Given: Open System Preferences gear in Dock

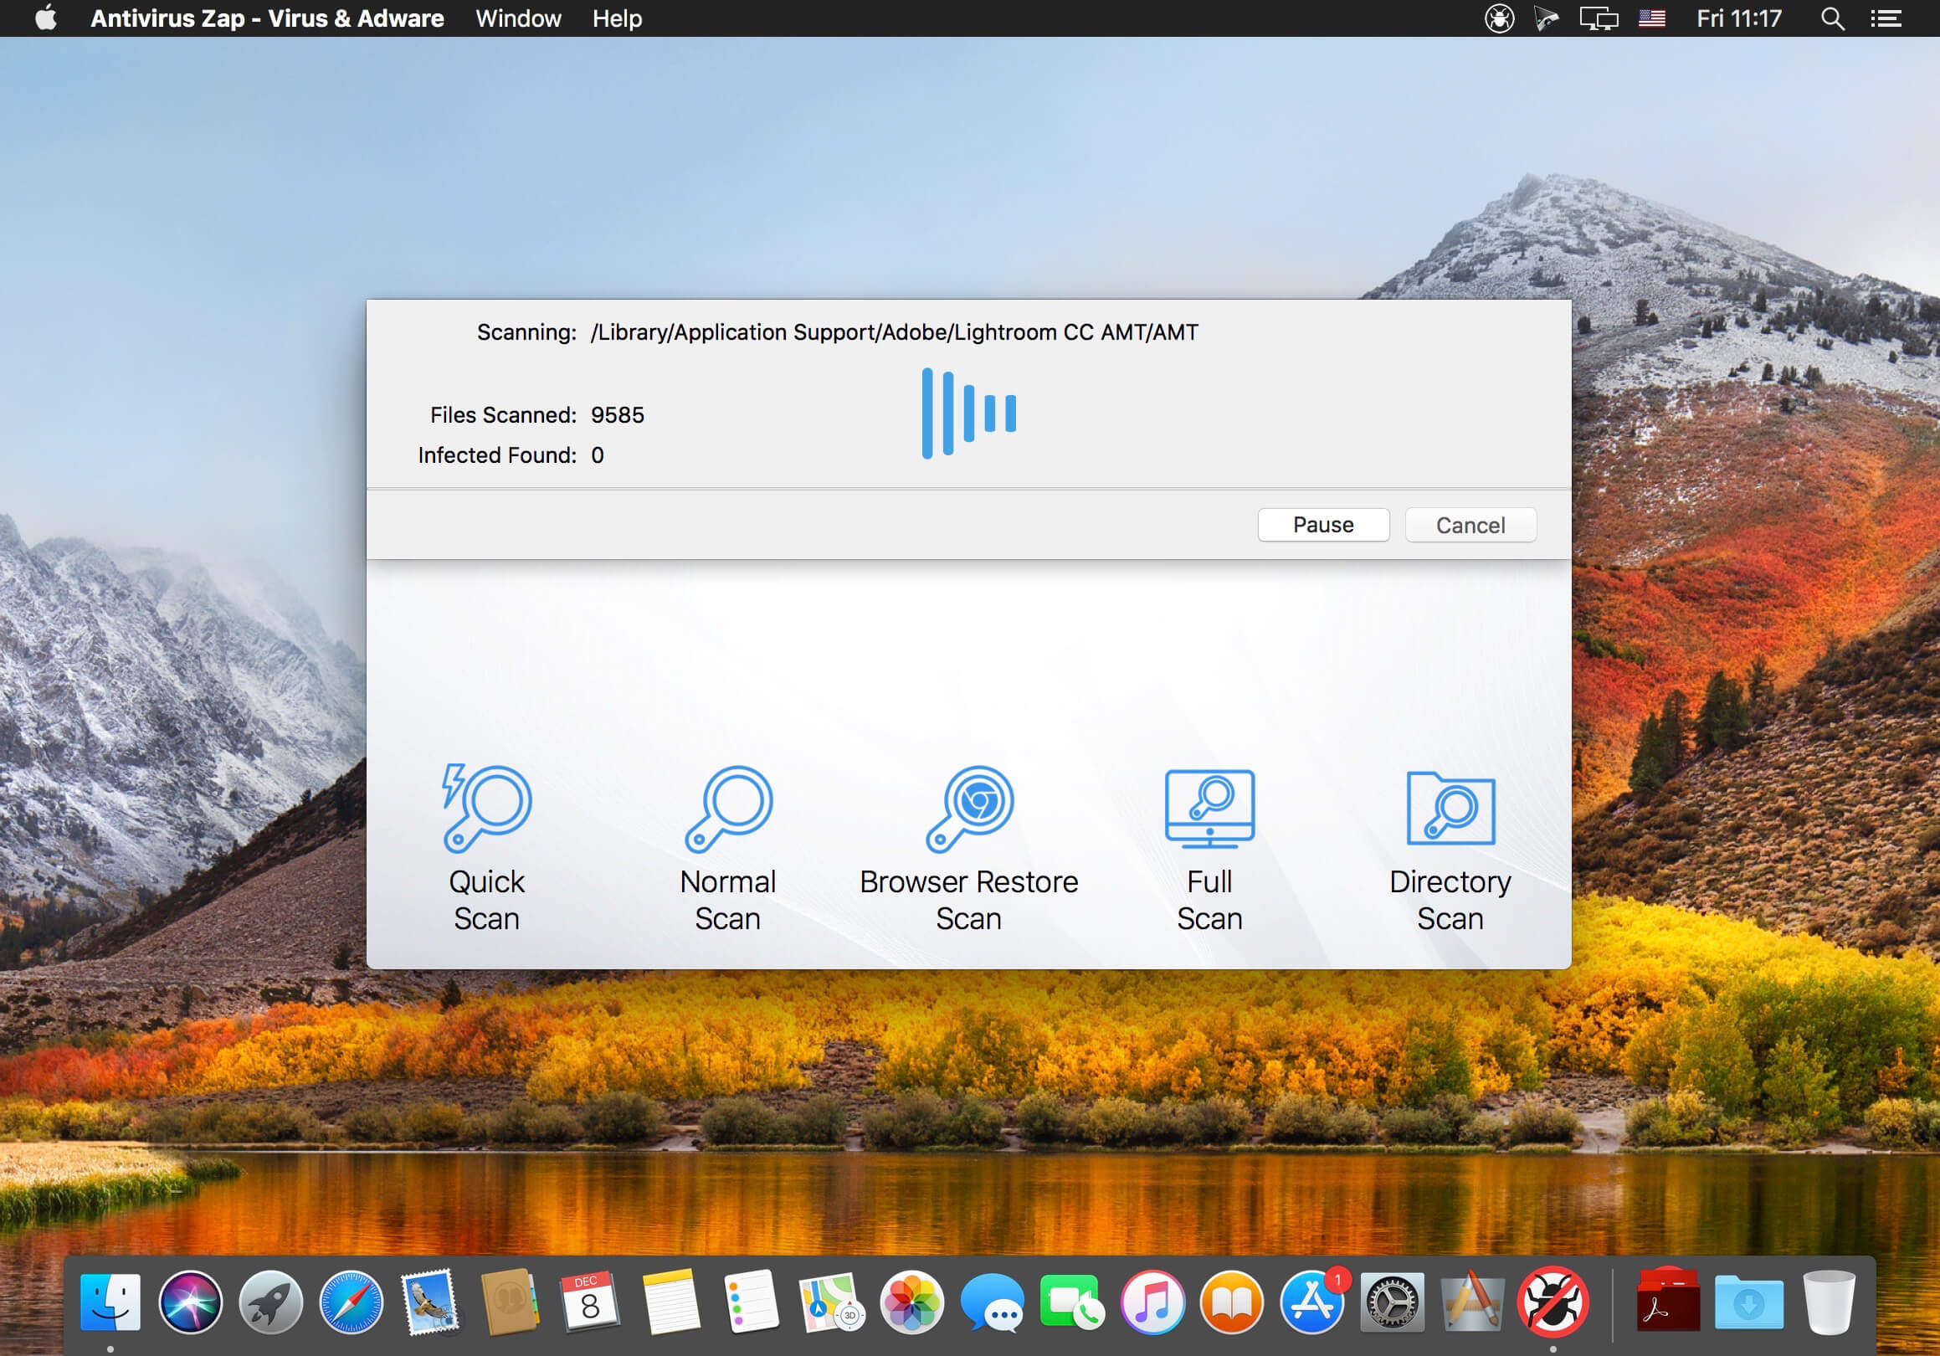Looking at the screenshot, I should point(1392,1302).
